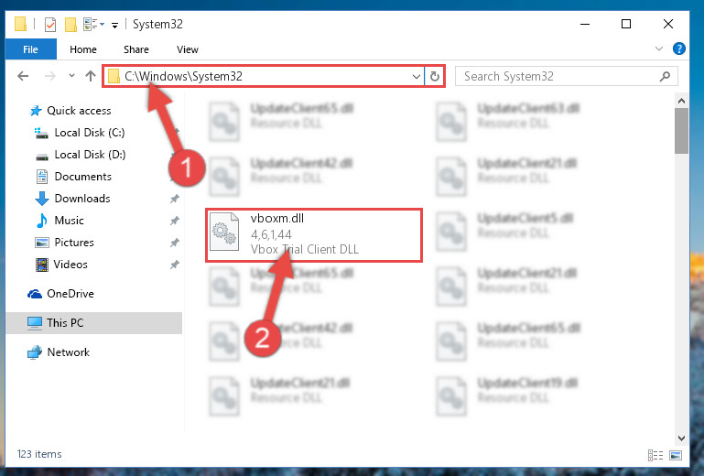Select OneDrive in navigation pane

point(70,294)
